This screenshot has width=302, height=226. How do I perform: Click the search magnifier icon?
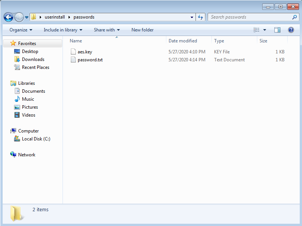pyautogui.click(x=294, y=17)
